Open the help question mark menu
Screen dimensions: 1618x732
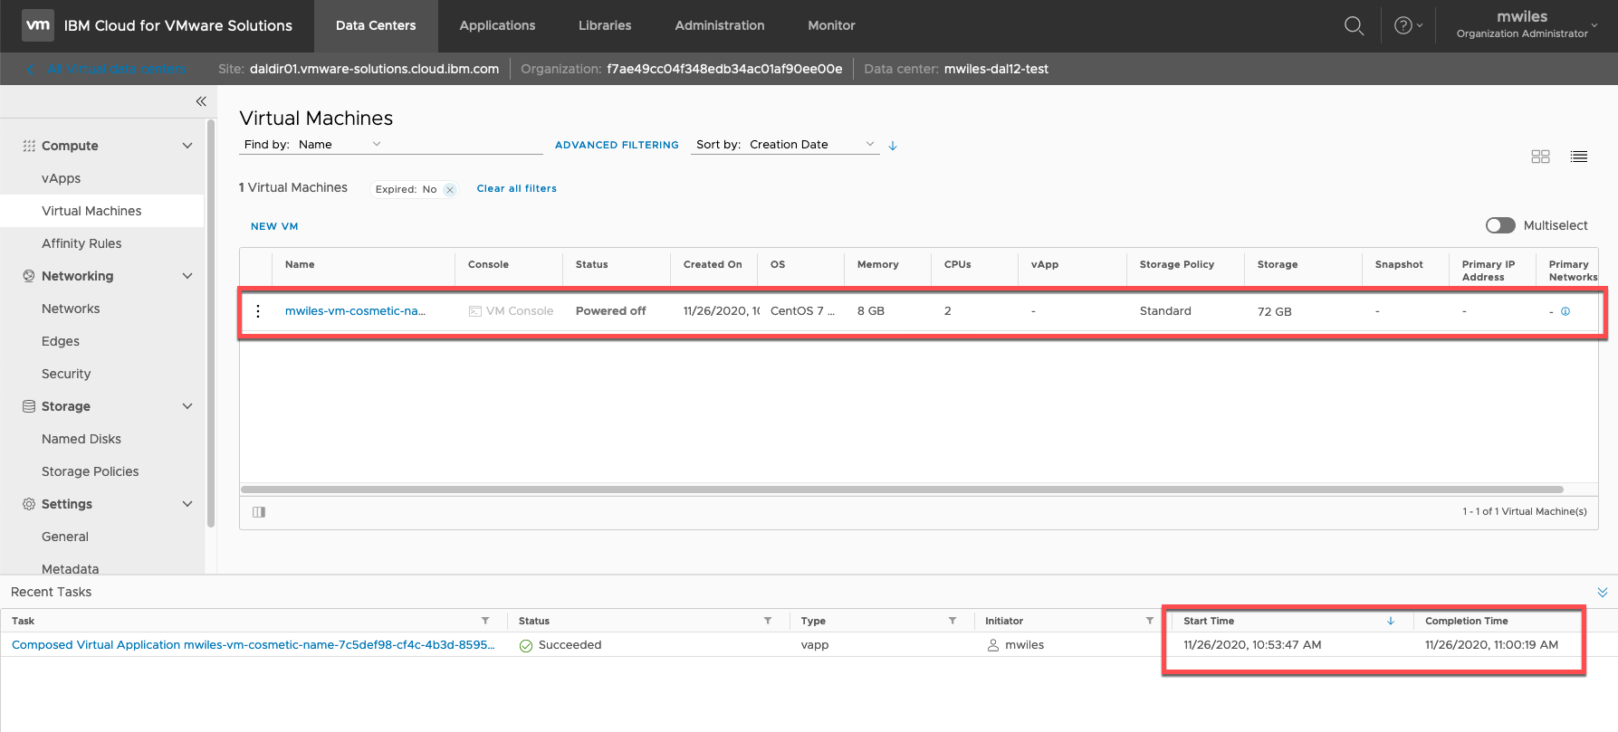1403,26
